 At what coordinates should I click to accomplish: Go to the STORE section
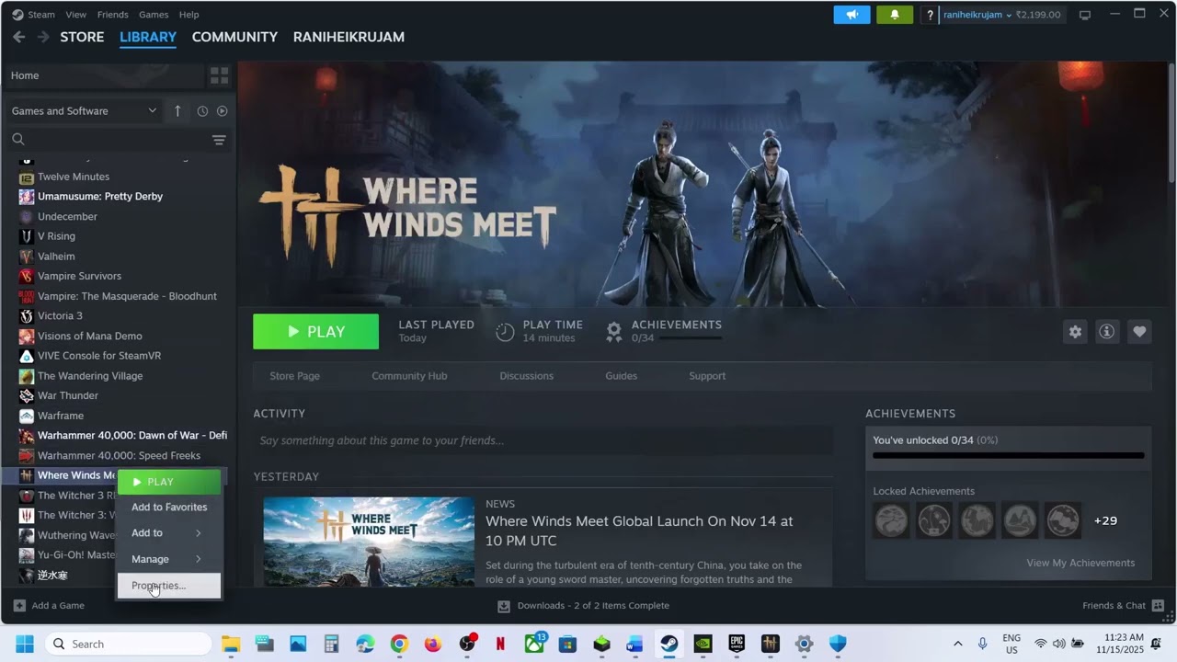click(x=82, y=37)
